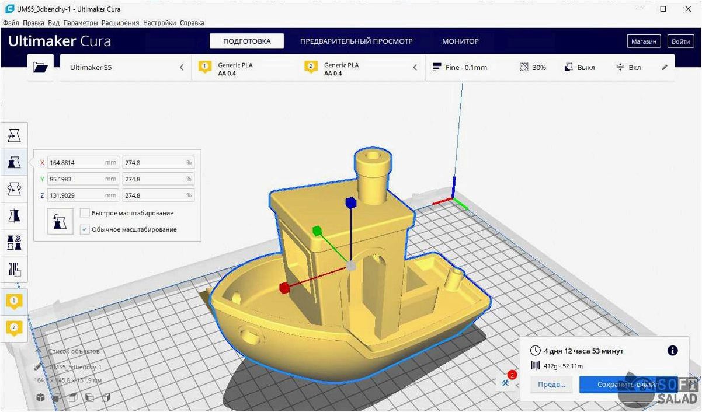Uncheck the Обычное масштабирование checkbox
The height and width of the screenshot is (412, 702).
(x=85, y=229)
